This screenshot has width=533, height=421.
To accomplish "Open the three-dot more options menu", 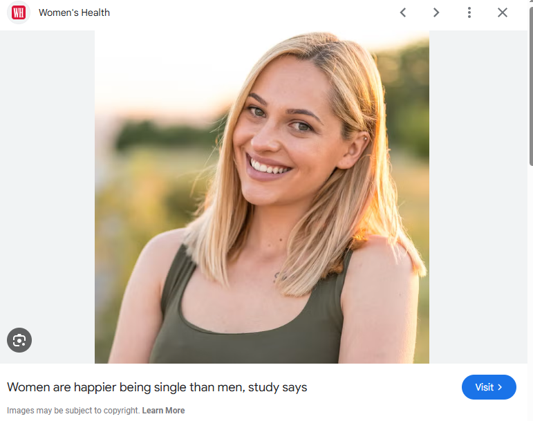I will pos(469,12).
